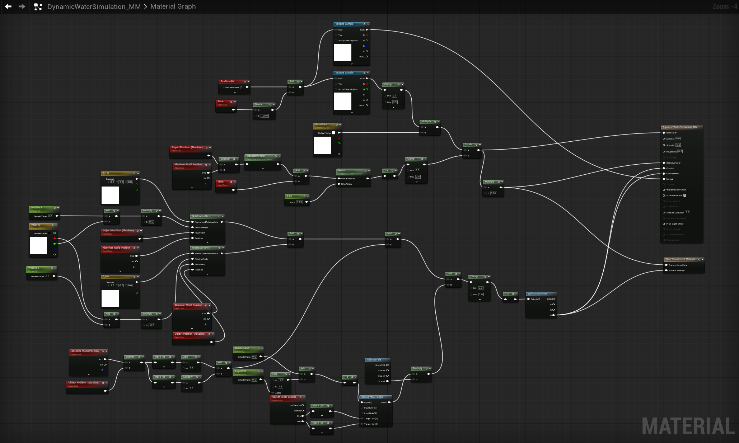The height and width of the screenshot is (443, 739).
Task: Click the back navigation arrow
Action: click(8, 6)
